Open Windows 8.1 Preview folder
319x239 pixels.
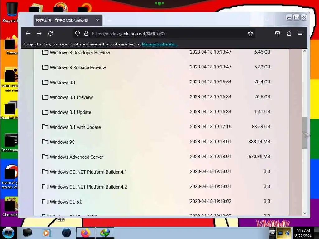pyautogui.click(x=71, y=97)
